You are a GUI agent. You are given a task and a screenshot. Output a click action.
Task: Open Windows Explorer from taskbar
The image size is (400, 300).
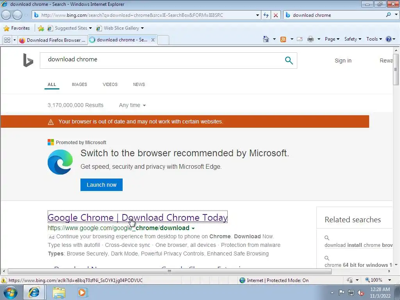pos(59,292)
